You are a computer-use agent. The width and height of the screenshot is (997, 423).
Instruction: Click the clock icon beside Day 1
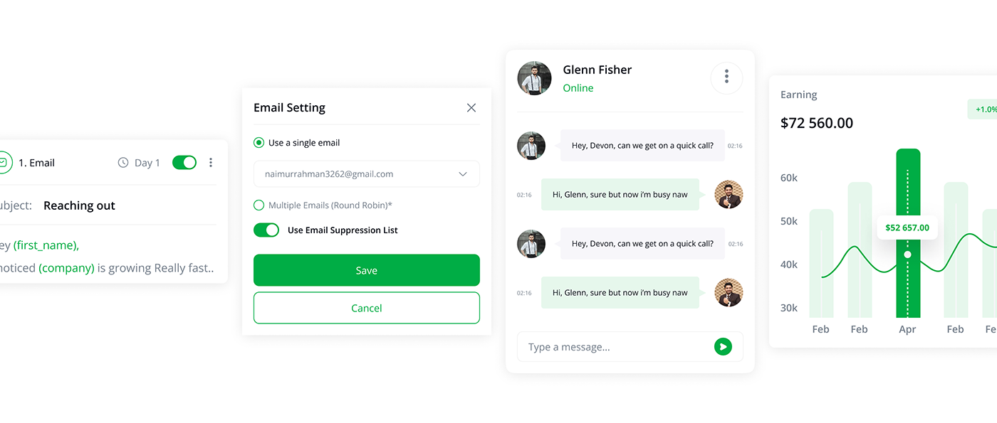[123, 163]
